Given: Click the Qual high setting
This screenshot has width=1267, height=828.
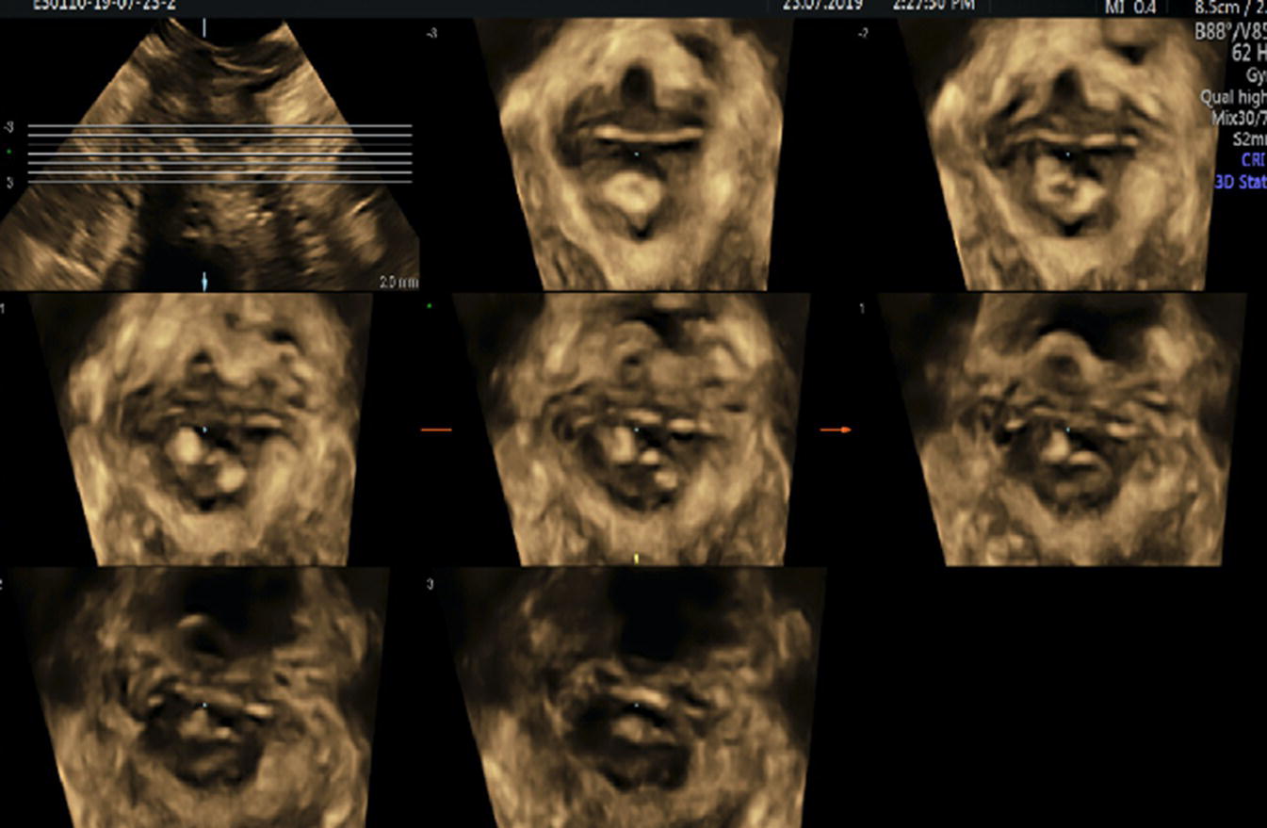Looking at the screenshot, I should pyautogui.click(x=1233, y=97).
